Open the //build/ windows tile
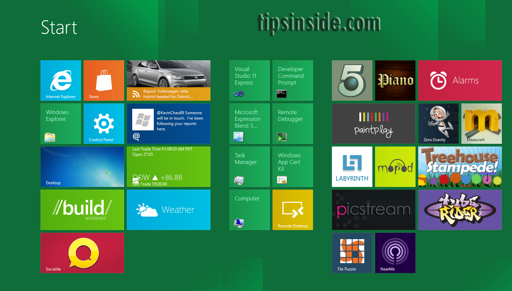Image resolution: width=512 pixels, height=291 pixels. [x=82, y=210]
